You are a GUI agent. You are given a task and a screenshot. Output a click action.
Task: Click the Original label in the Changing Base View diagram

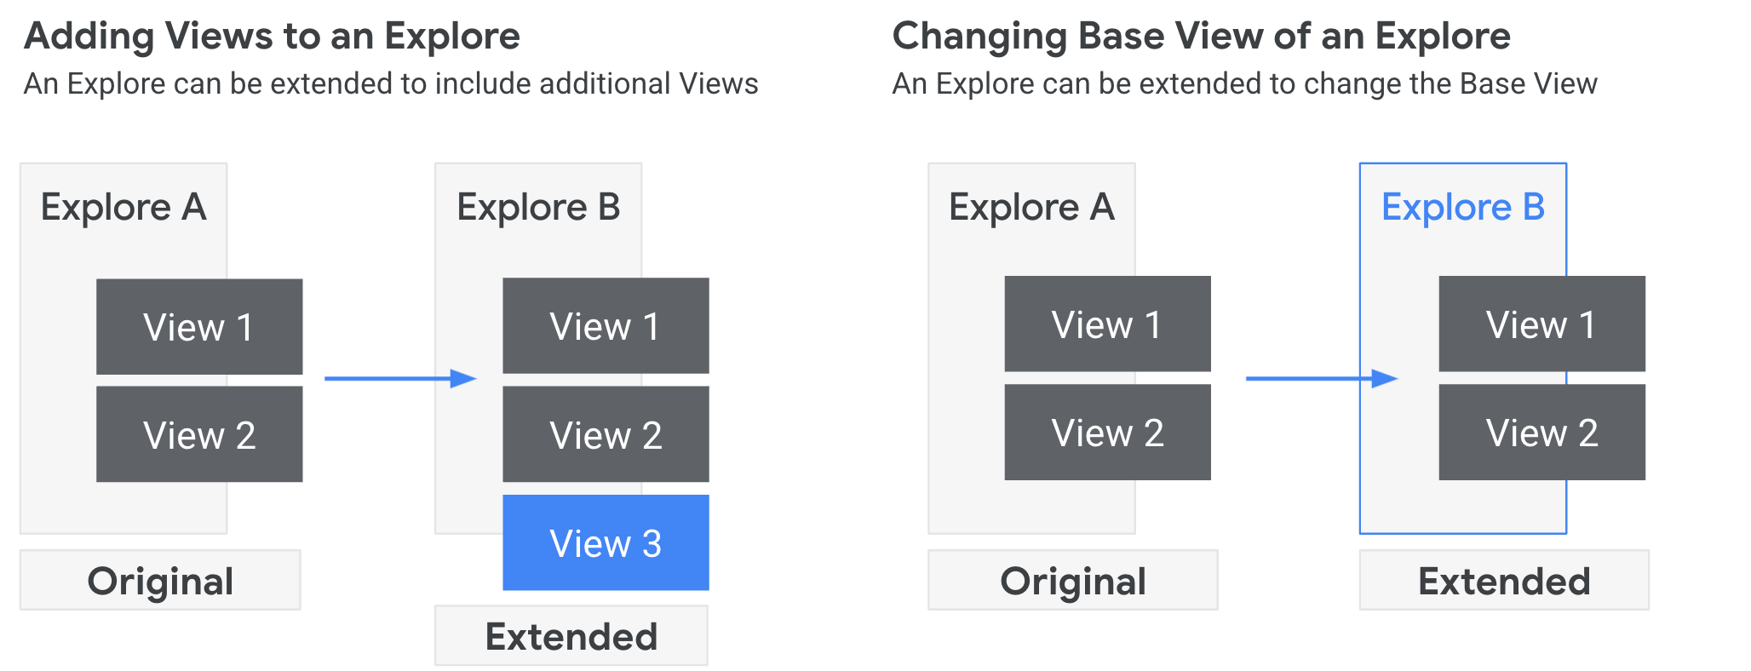1073,581
